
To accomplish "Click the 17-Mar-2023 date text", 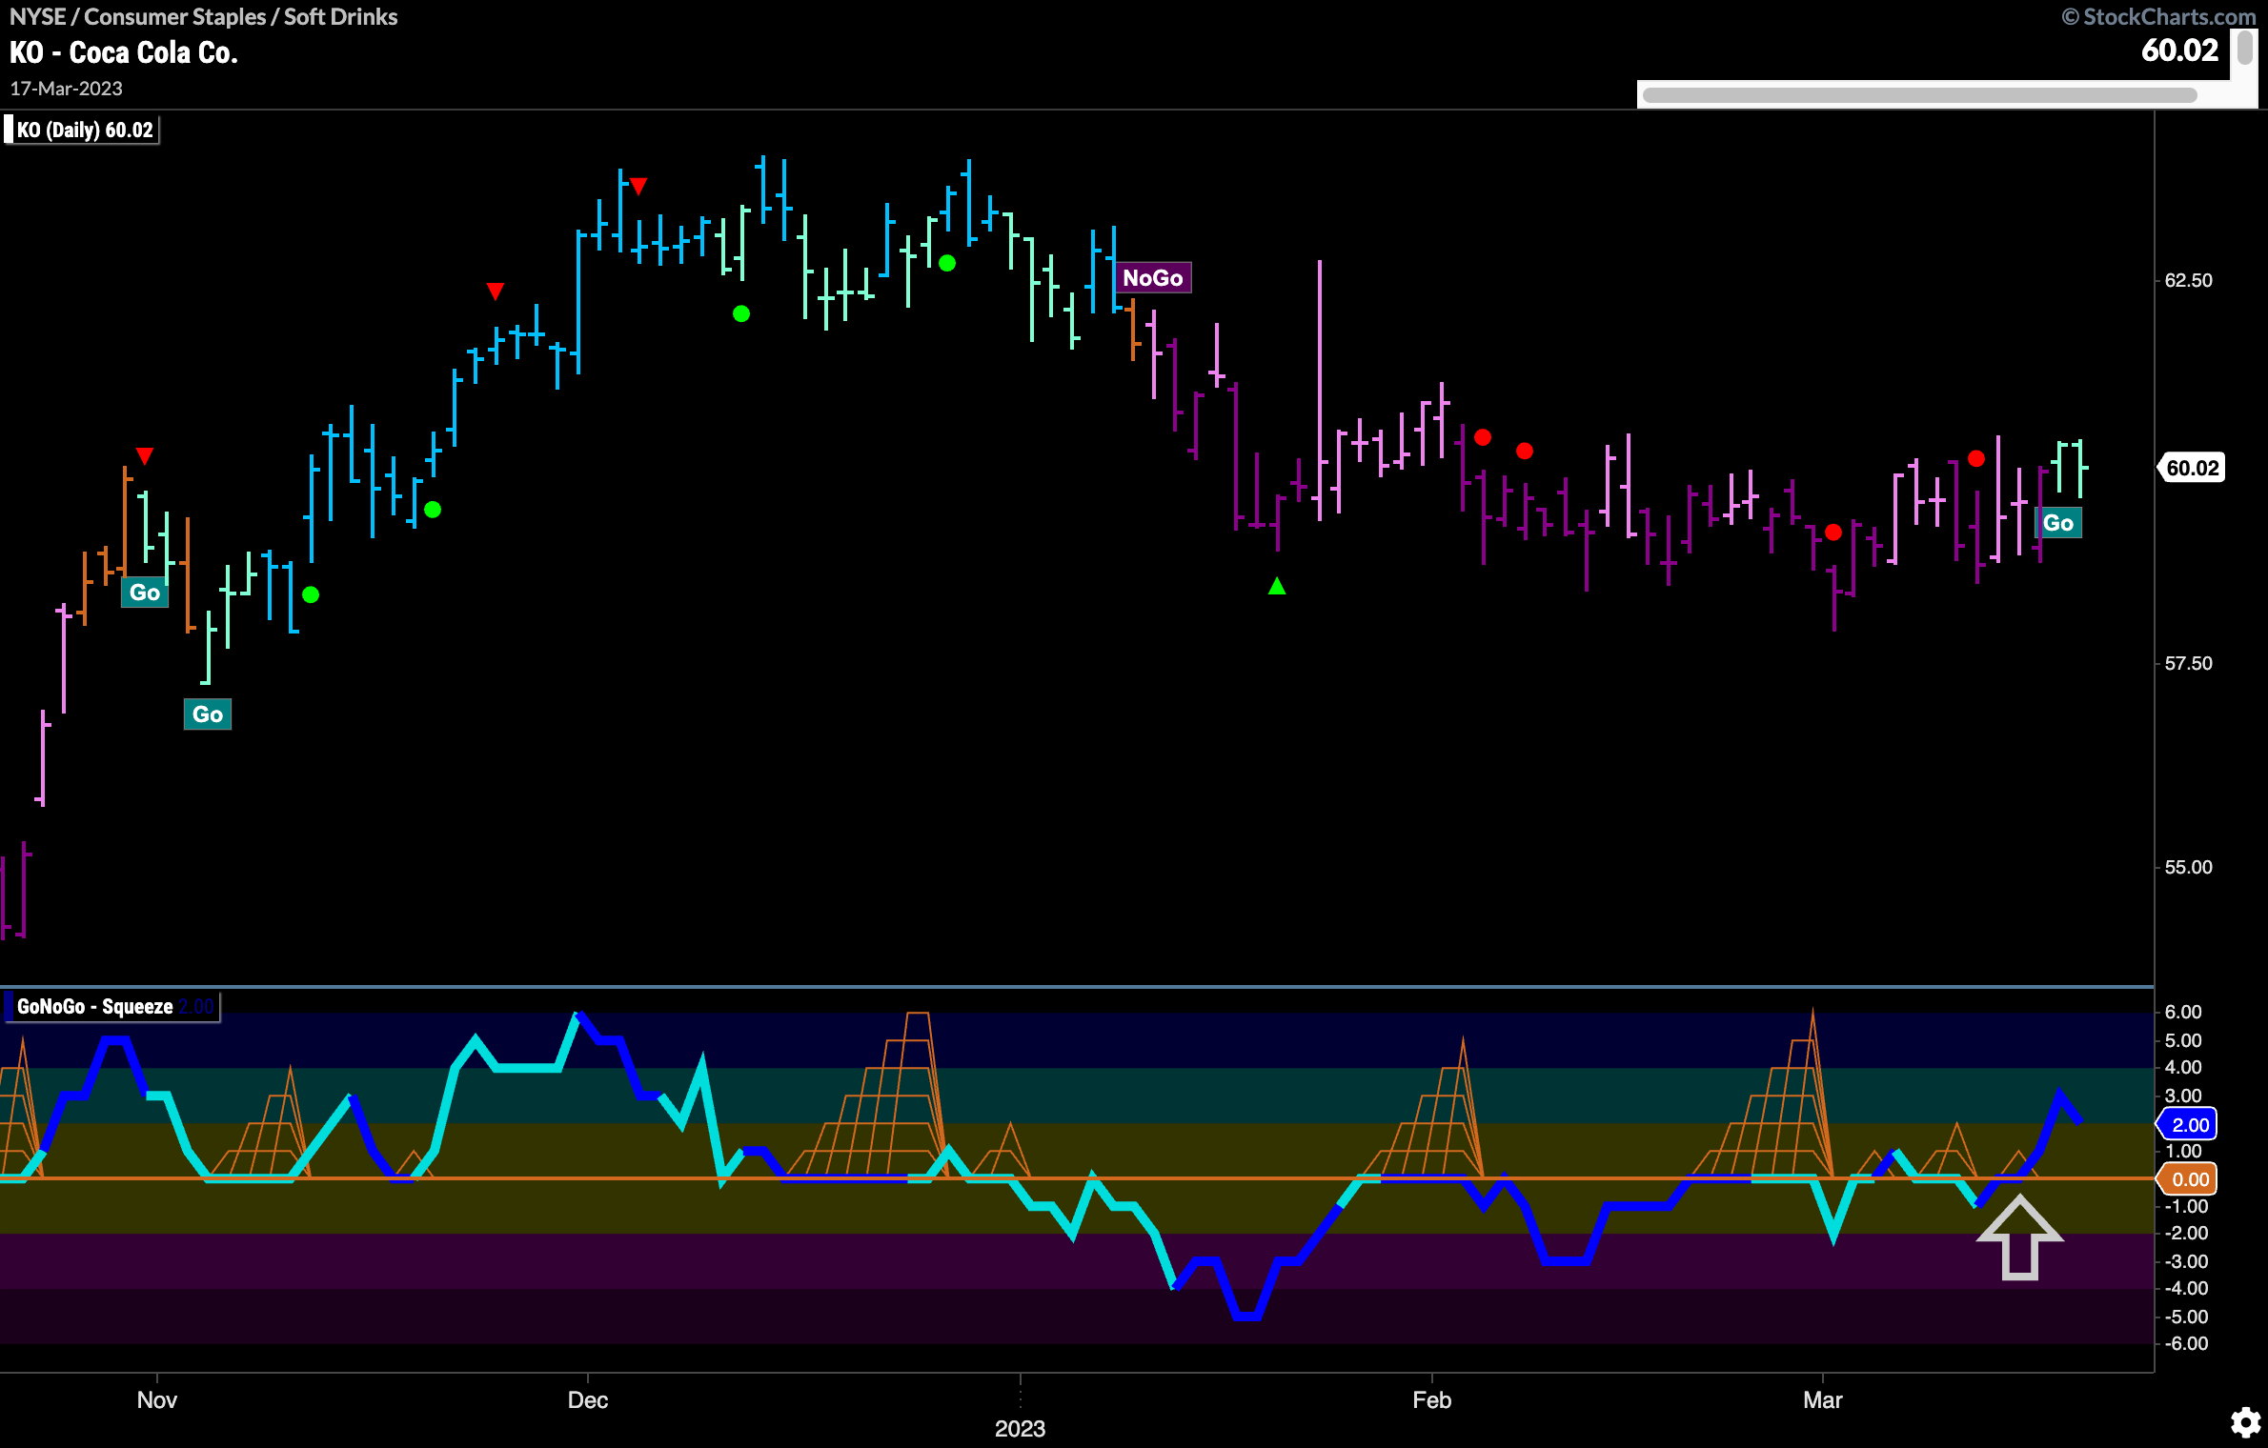I will point(66,89).
